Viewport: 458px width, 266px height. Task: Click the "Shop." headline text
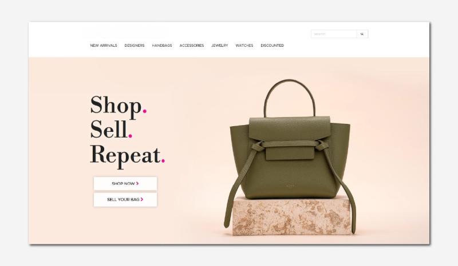(119, 106)
